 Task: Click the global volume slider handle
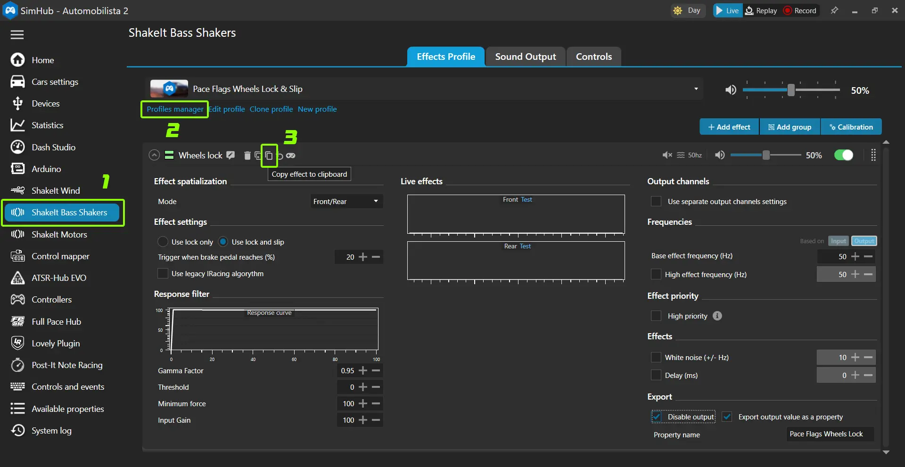pos(791,90)
